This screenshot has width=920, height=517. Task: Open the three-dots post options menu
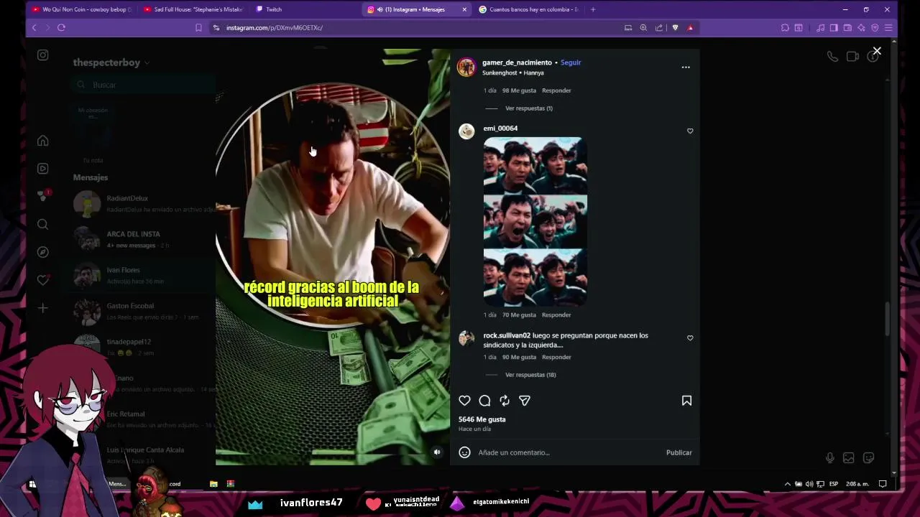pyautogui.click(x=686, y=67)
